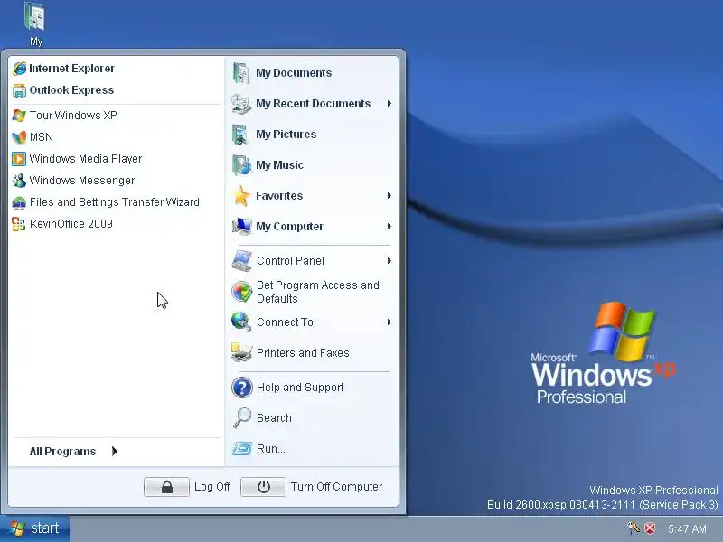Click the Log Off text label
The width and height of the screenshot is (723, 542).
pyautogui.click(x=212, y=487)
